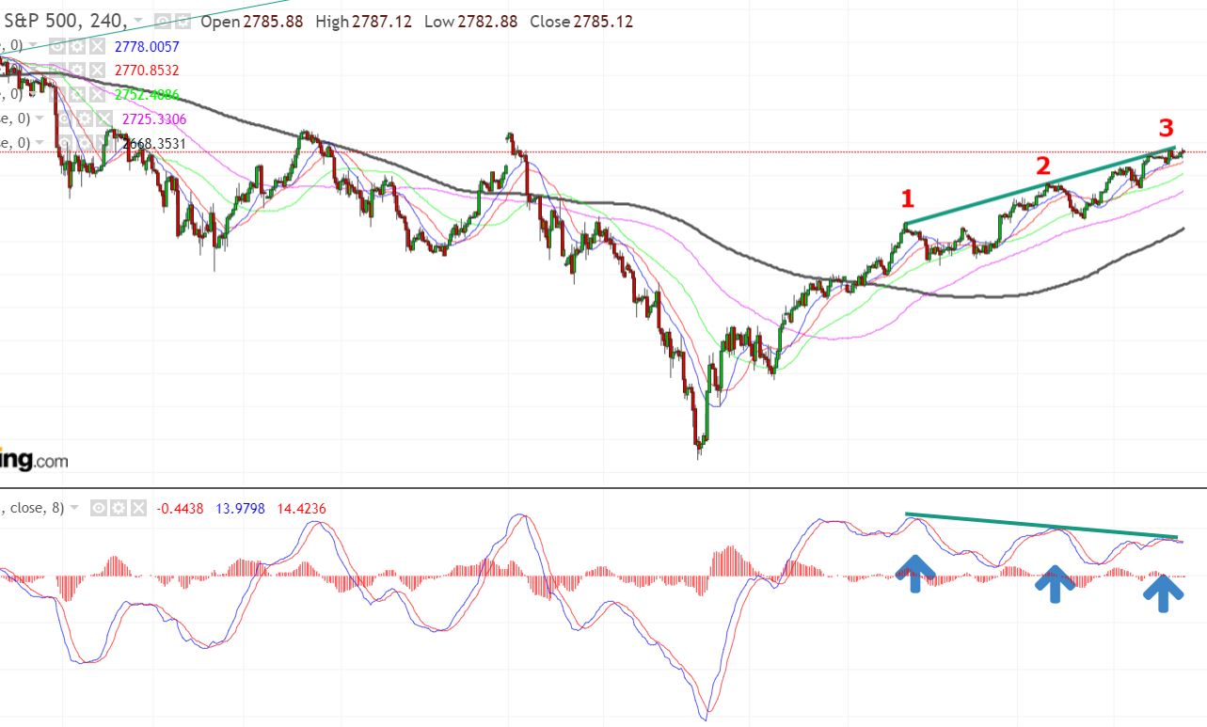Remove the indicator showing 2725.3306 with X
The width and height of the screenshot is (1207, 727).
coord(104,119)
